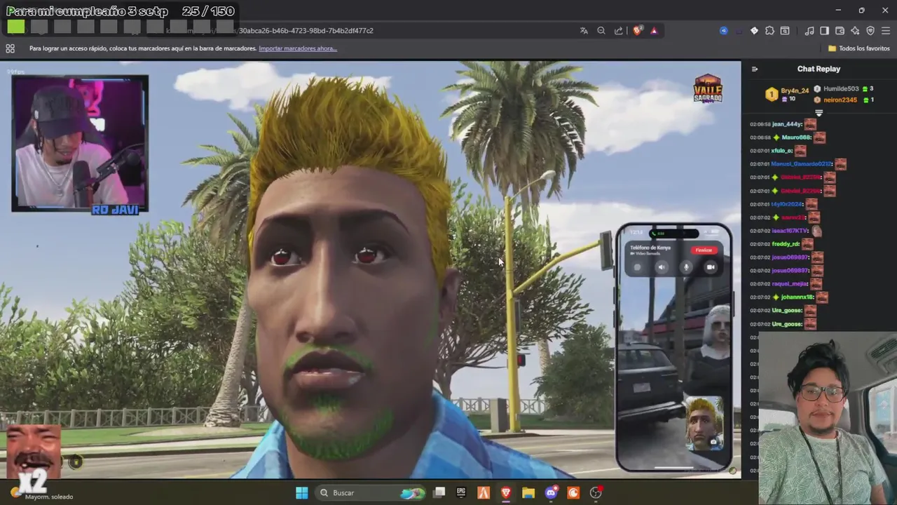Open the Epic Games launcher from the taskbar
This screenshot has width=897, height=505.
[x=461, y=493]
